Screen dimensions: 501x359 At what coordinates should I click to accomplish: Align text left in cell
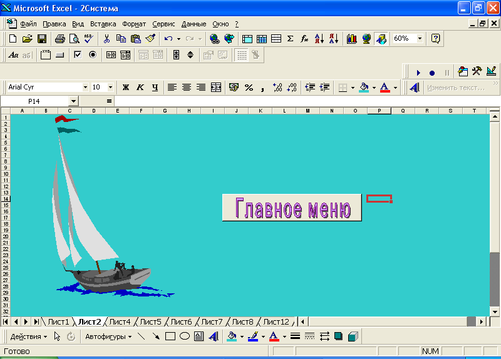(172, 87)
